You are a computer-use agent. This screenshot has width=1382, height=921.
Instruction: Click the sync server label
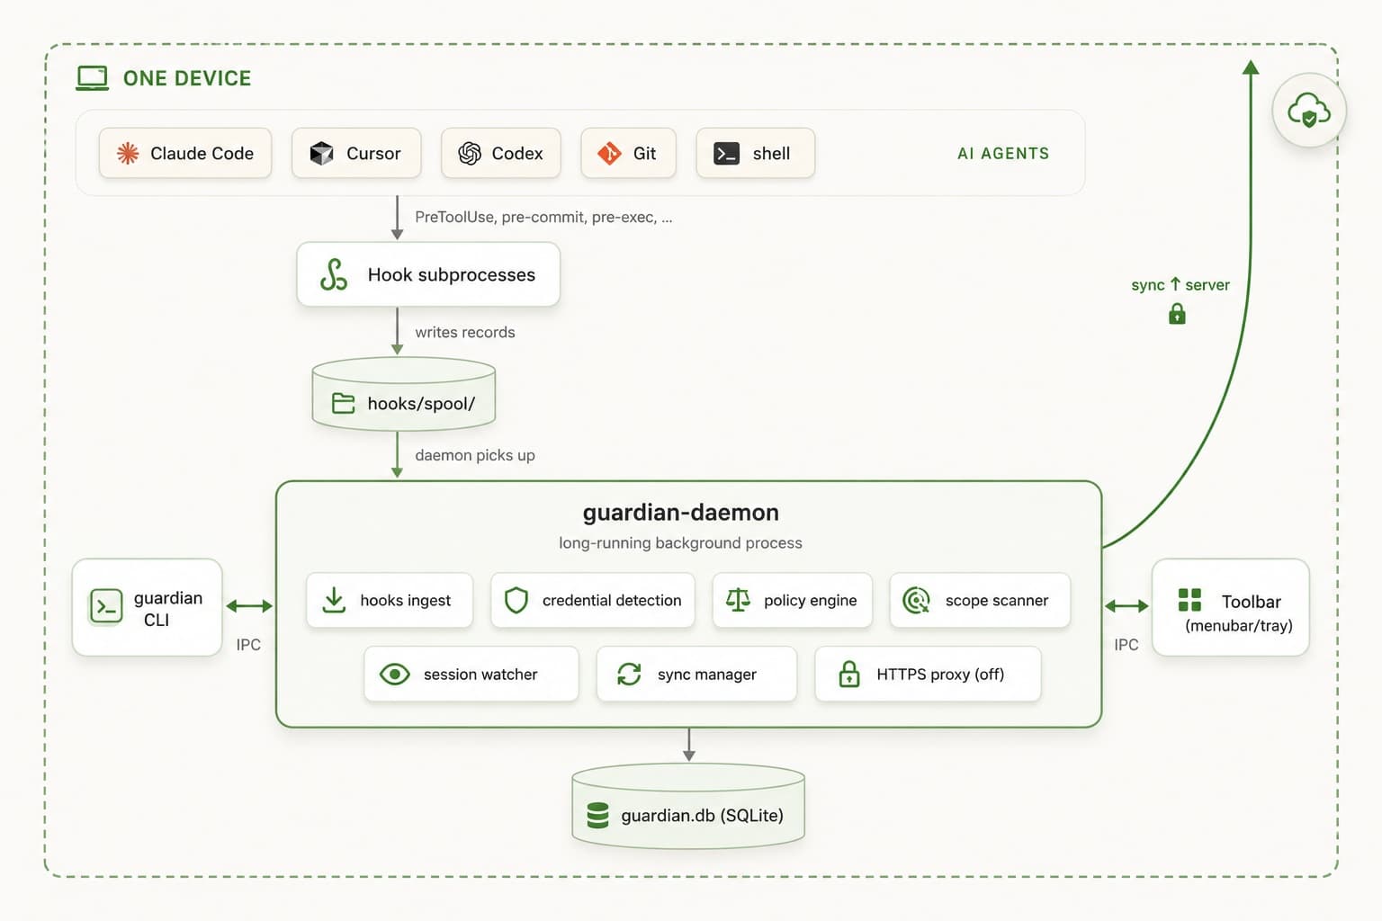point(1180,284)
